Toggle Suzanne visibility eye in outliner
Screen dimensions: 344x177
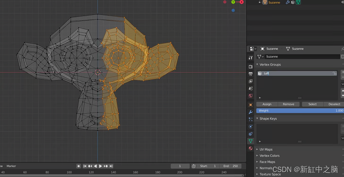coord(342,2)
